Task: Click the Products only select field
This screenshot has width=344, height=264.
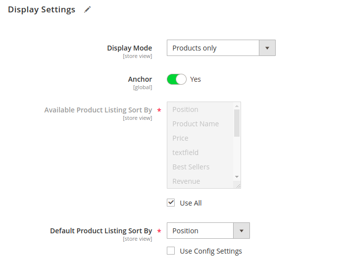Action: click(x=221, y=48)
